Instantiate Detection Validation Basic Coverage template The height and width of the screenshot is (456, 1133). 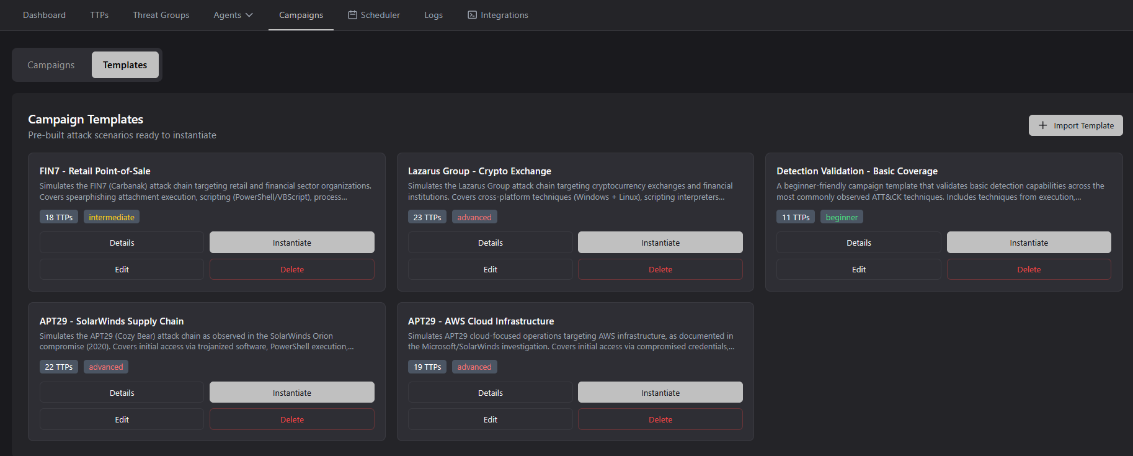(x=1029, y=243)
